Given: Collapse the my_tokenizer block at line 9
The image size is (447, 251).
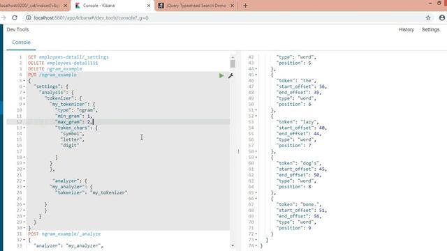Looking at the screenshot, I should coord(24,104).
